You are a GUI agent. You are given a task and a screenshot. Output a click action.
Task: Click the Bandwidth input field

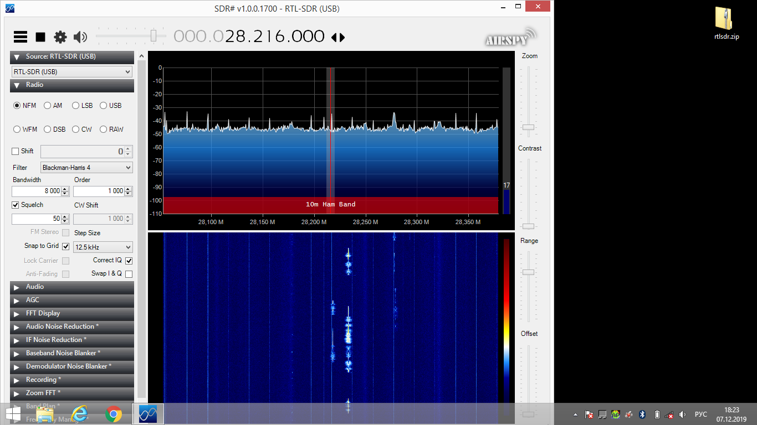(x=36, y=191)
